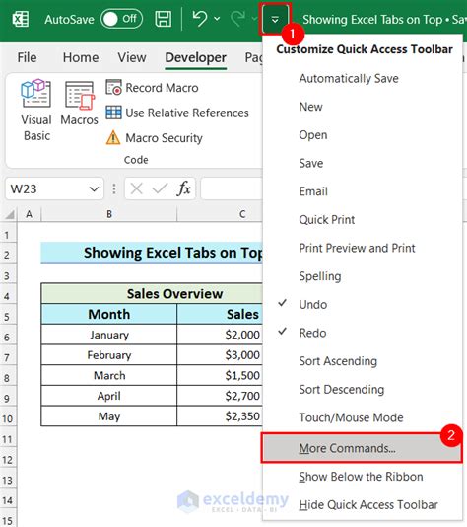Click the Record Macro icon
Viewport: 467px width, 527px height.
113,88
